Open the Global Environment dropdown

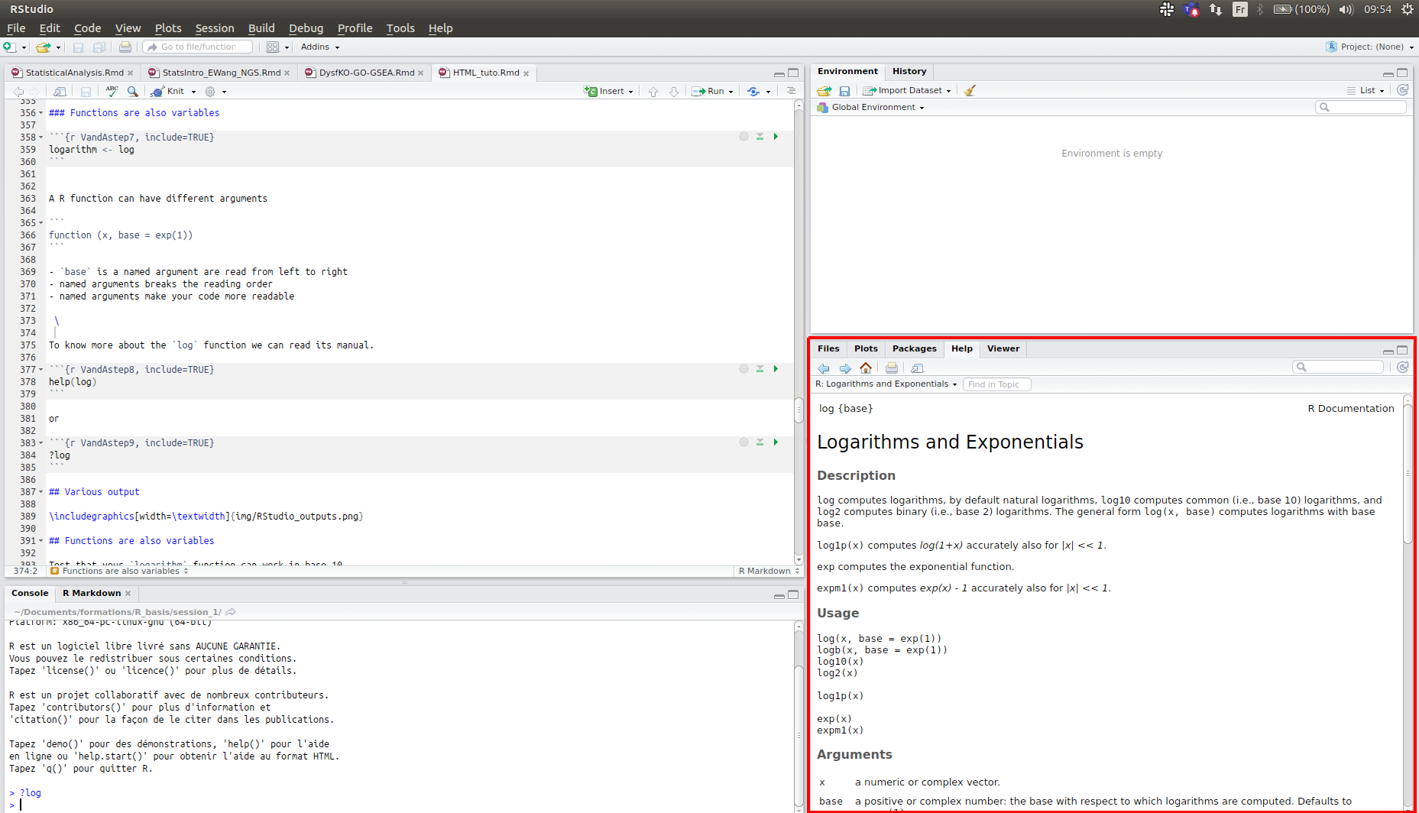tap(871, 108)
